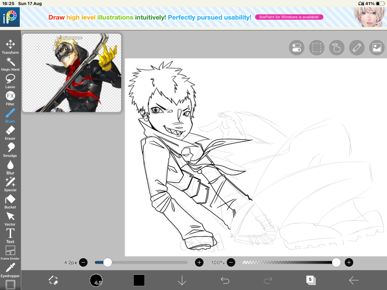Image resolution: width=387 pixels, height=290 pixels.
Task: Toggle the stabilizer settings switch icon
Action: click(x=296, y=48)
